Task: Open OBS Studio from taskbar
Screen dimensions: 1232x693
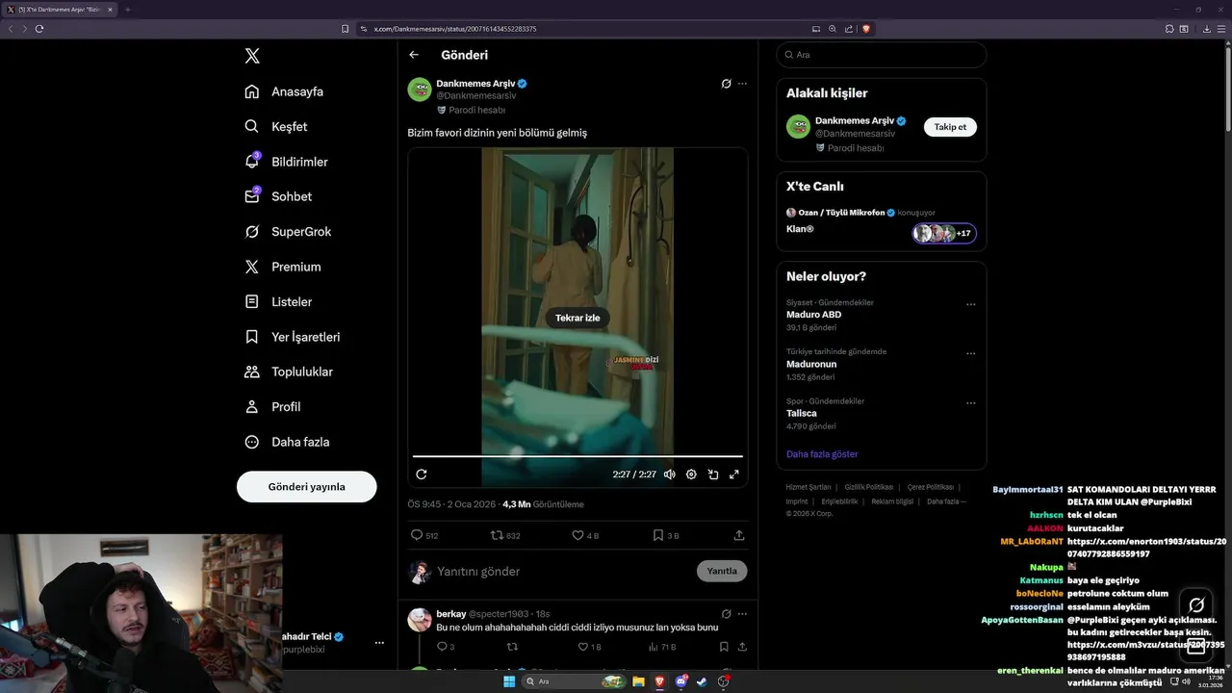Action: 724,681
